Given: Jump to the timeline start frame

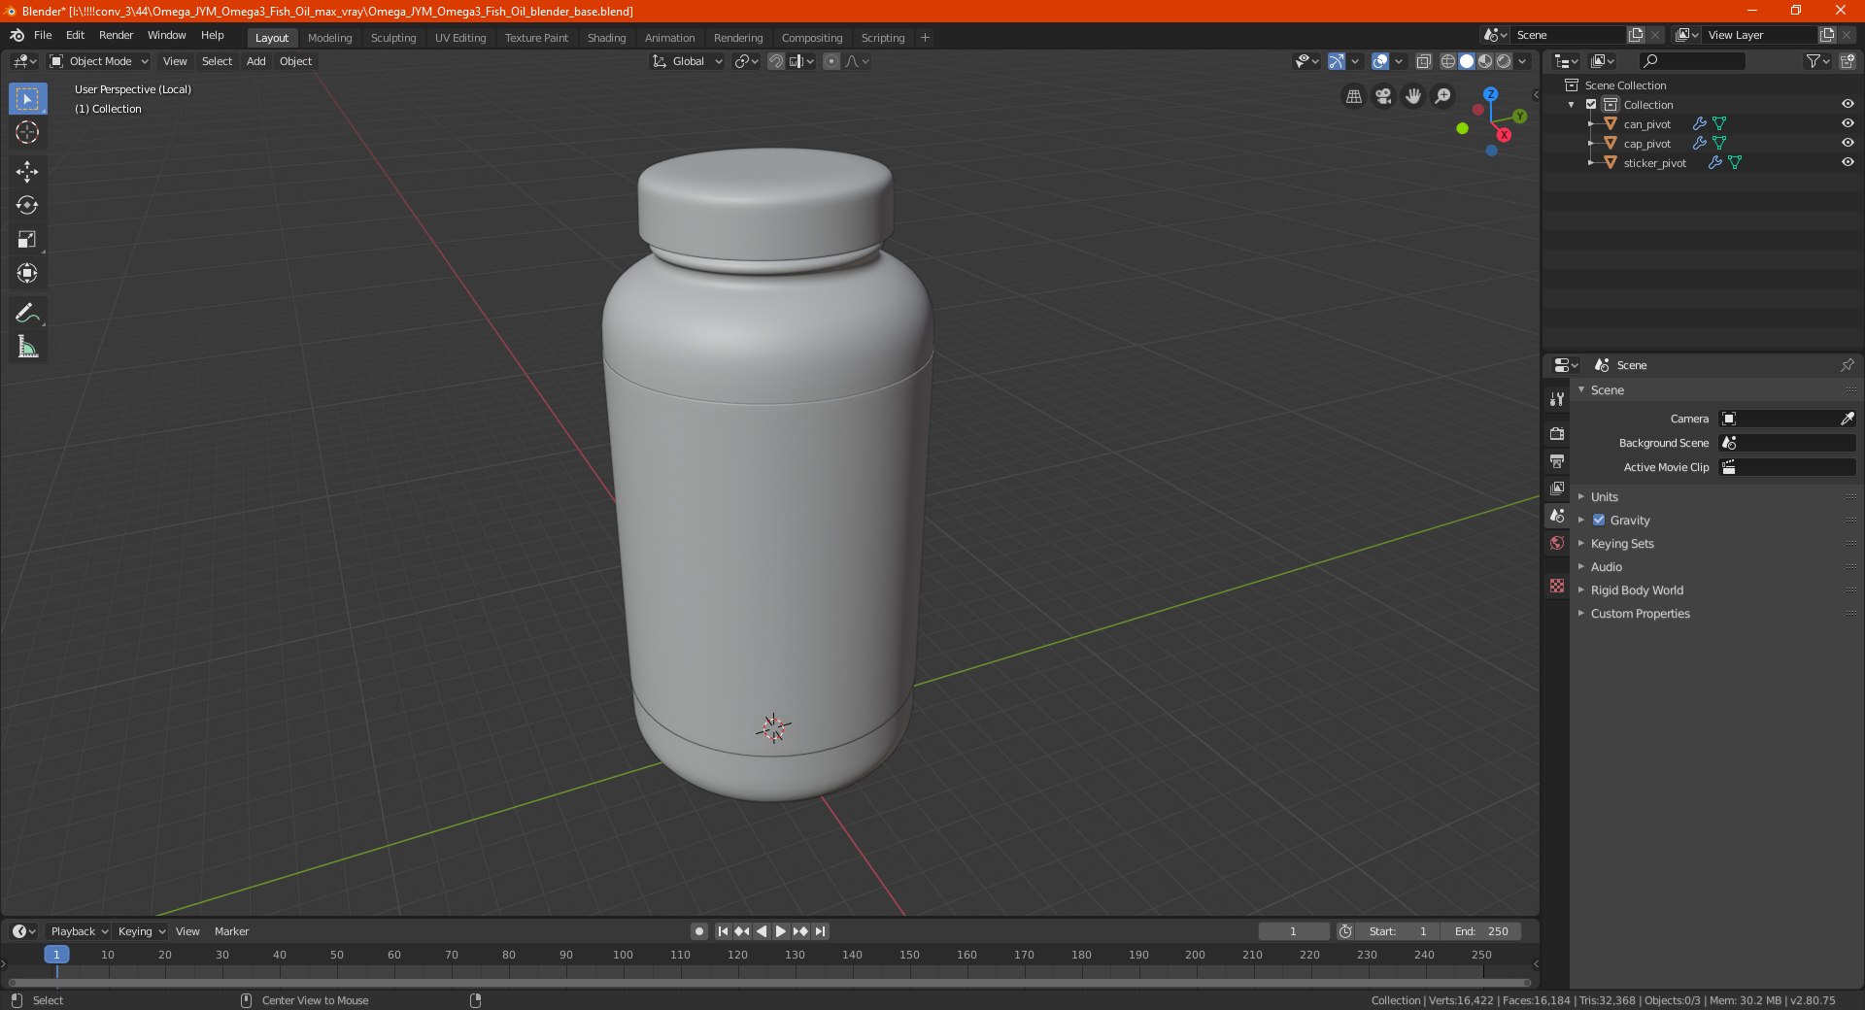Looking at the screenshot, I should [723, 931].
